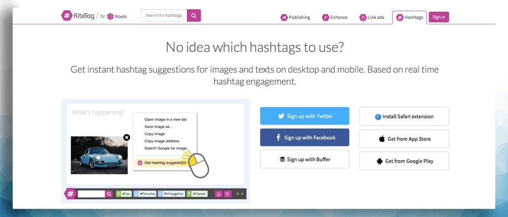Click the Publishing paper-plane icon
This screenshot has height=217, width=508.
click(x=284, y=17)
